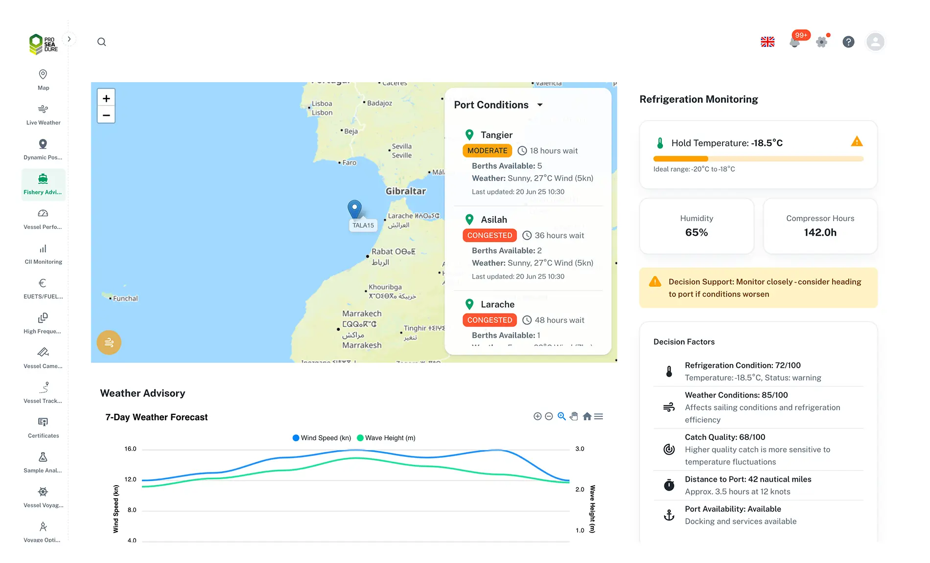Open the Map sidebar item
Screen dimensions: 930x563
[43, 80]
